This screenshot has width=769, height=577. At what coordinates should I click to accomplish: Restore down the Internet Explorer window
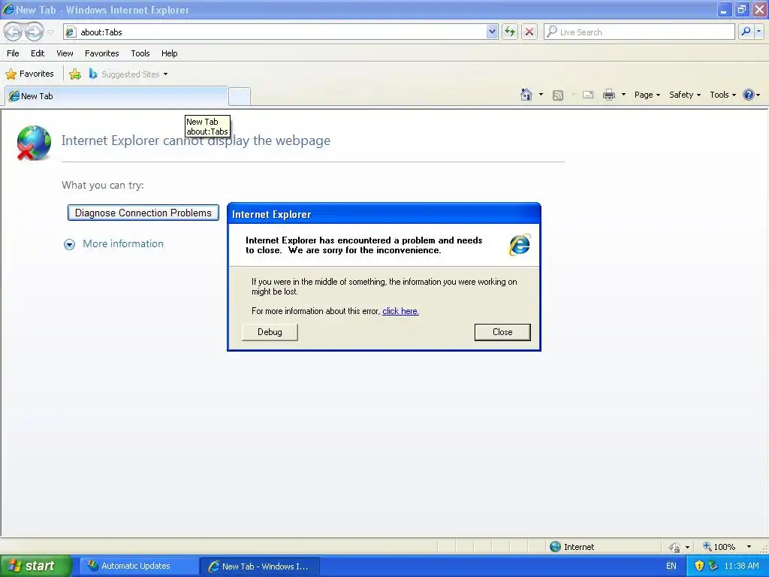(x=741, y=10)
